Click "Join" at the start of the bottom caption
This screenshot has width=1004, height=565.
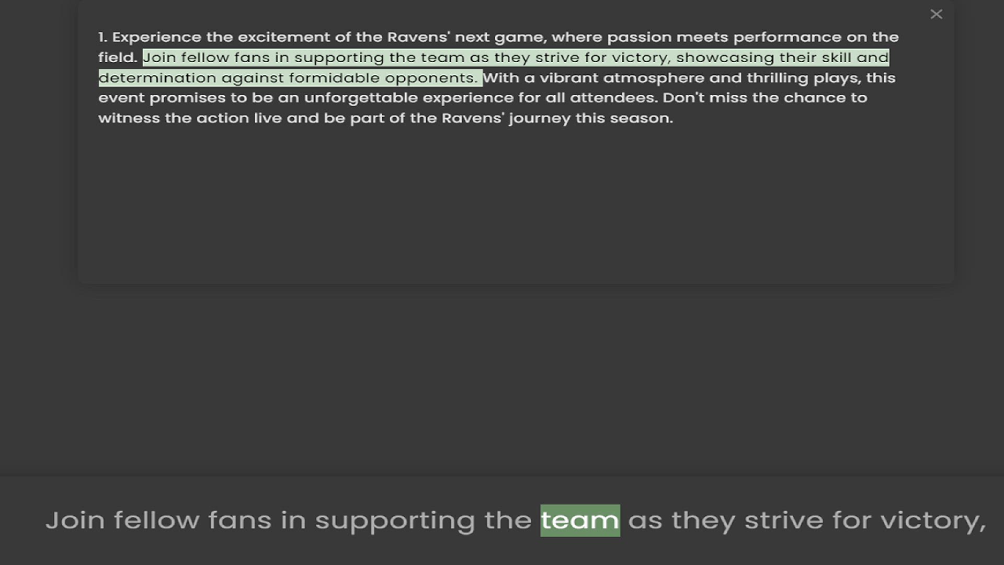(x=75, y=521)
